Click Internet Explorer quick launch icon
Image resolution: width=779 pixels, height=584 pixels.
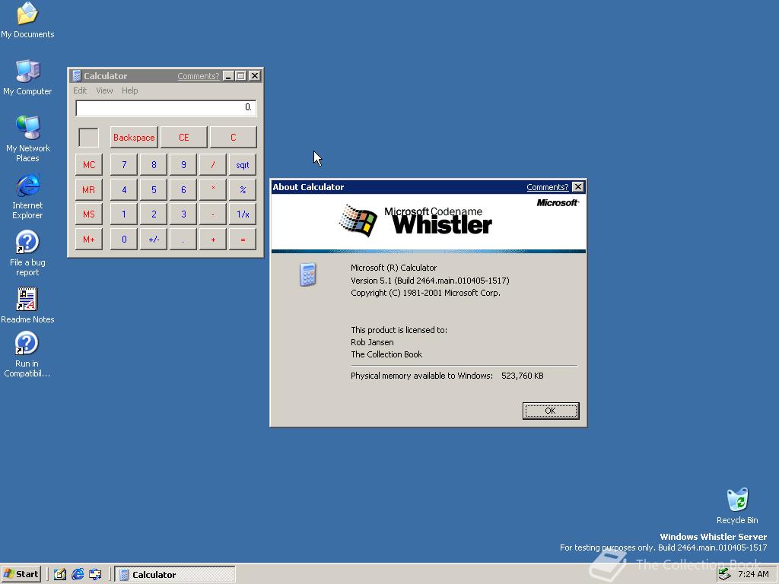tap(78, 574)
